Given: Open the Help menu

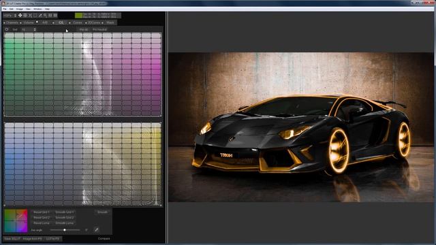Looking at the screenshot, I should [47, 9].
